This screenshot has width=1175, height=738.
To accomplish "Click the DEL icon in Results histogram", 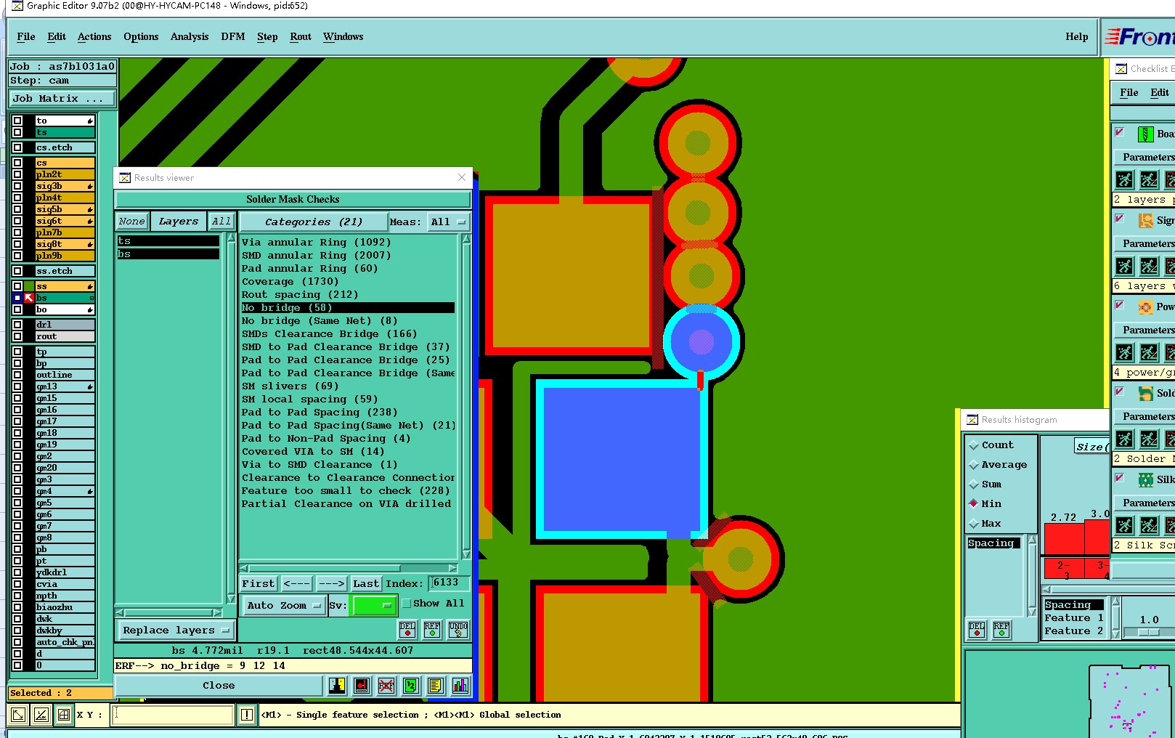I will pos(977,629).
